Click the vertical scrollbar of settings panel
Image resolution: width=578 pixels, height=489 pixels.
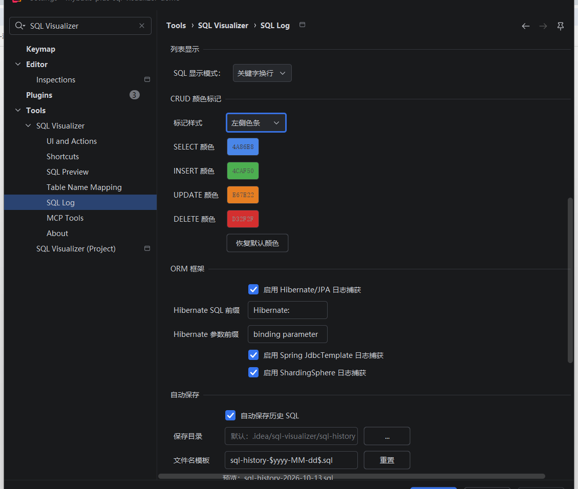tap(570, 280)
